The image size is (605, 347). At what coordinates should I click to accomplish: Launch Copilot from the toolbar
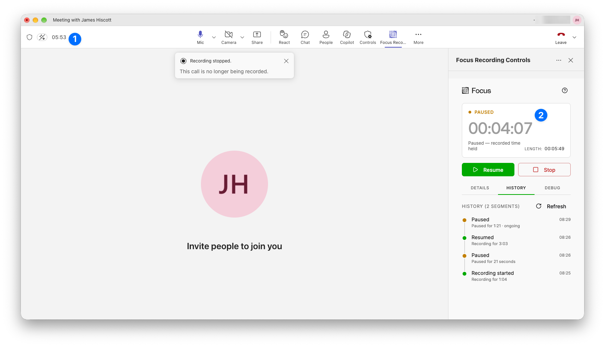(x=347, y=37)
